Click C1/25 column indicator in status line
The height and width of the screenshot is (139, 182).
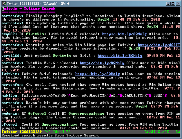163,132
